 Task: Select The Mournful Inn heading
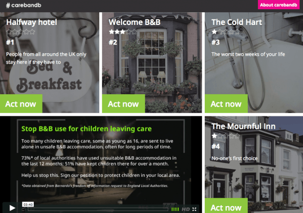tap(243, 127)
